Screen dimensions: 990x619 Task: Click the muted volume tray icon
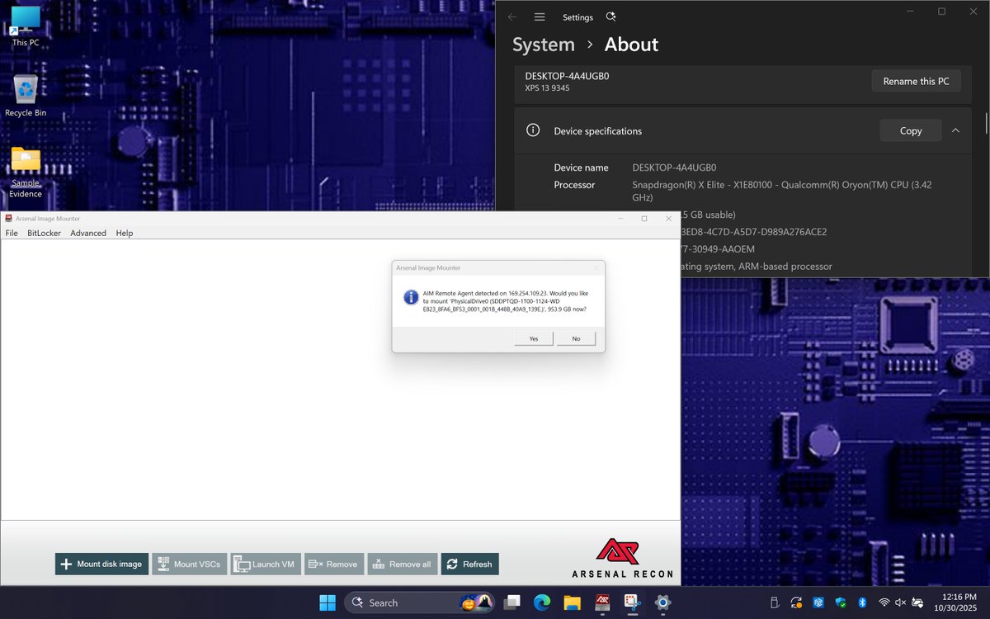(900, 602)
